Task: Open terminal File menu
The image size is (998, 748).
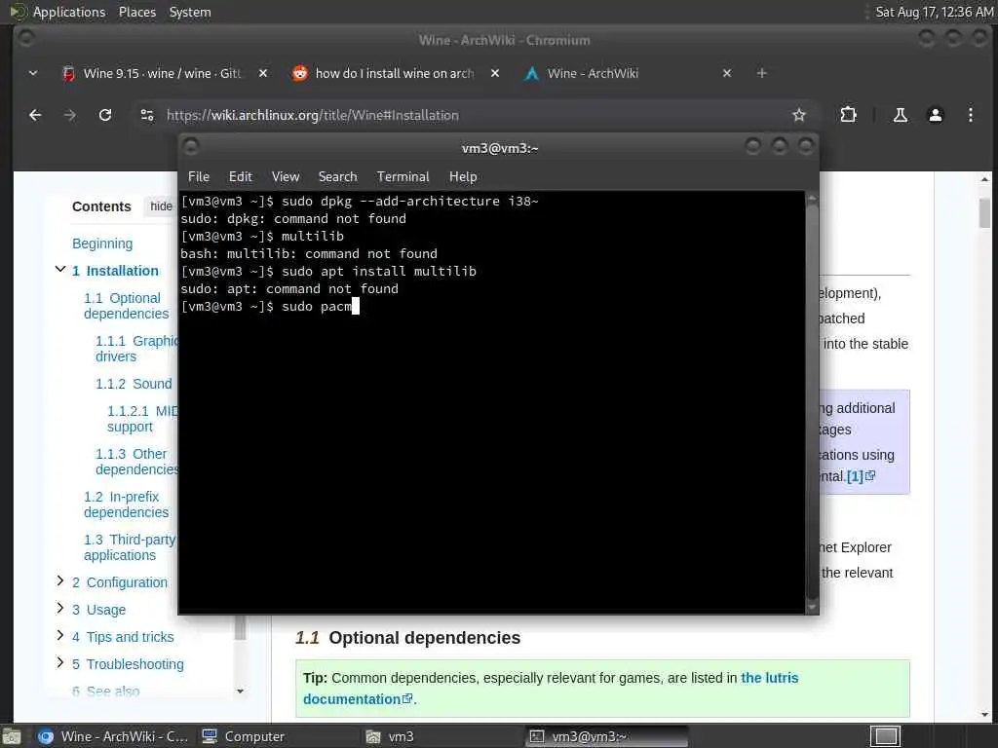Action: pos(199,177)
